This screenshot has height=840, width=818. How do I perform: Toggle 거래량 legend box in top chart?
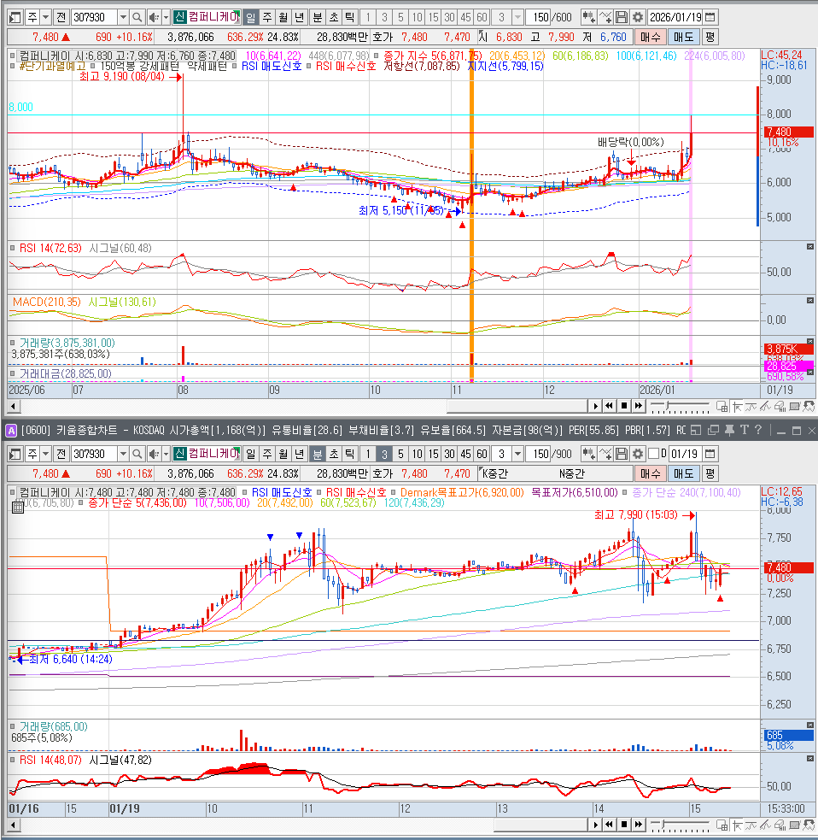[x=12, y=343]
